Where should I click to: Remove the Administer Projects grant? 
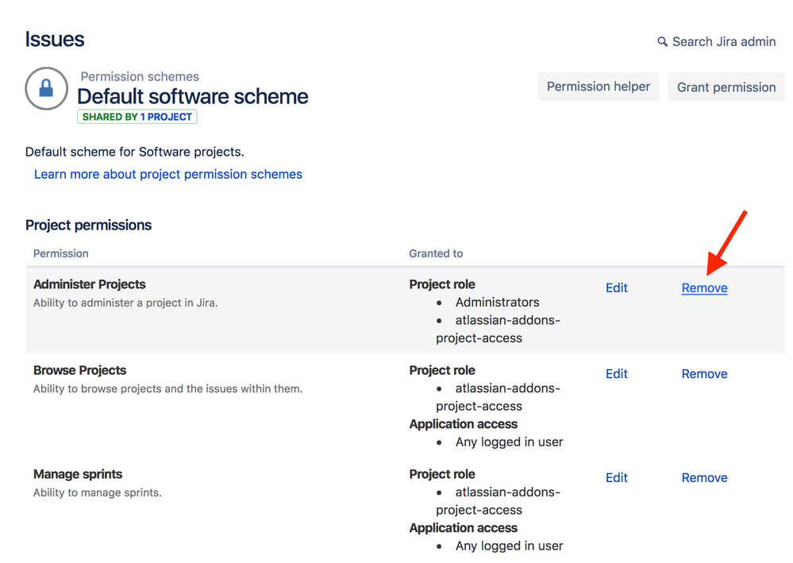pyautogui.click(x=703, y=287)
